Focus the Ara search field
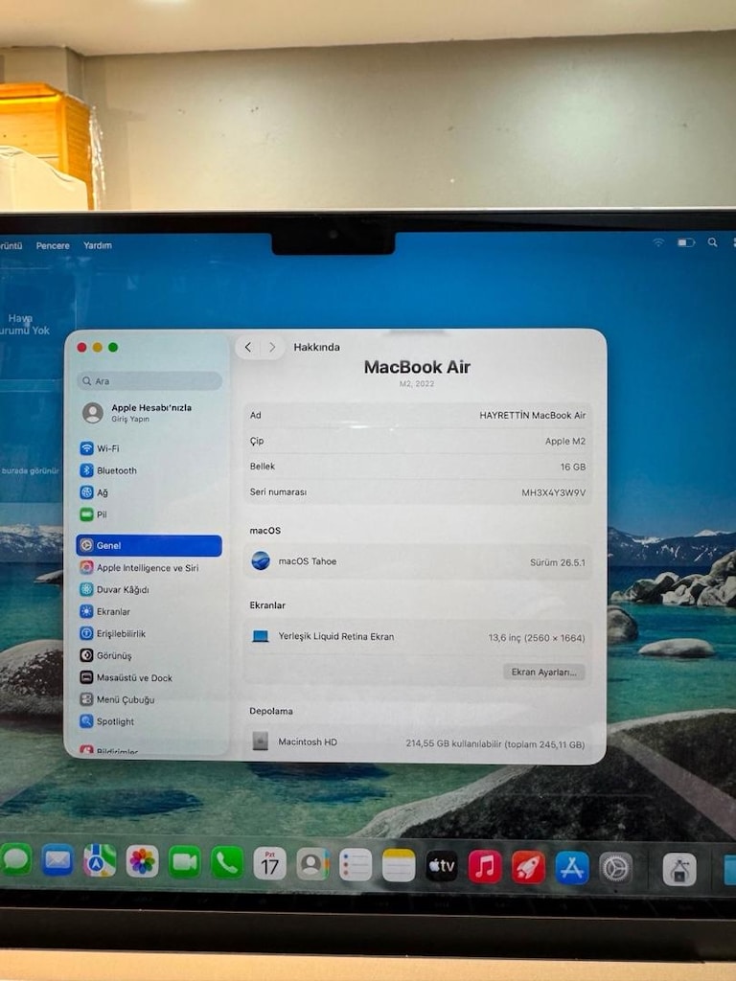The width and height of the screenshot is (736, 981). pos(149,380)
